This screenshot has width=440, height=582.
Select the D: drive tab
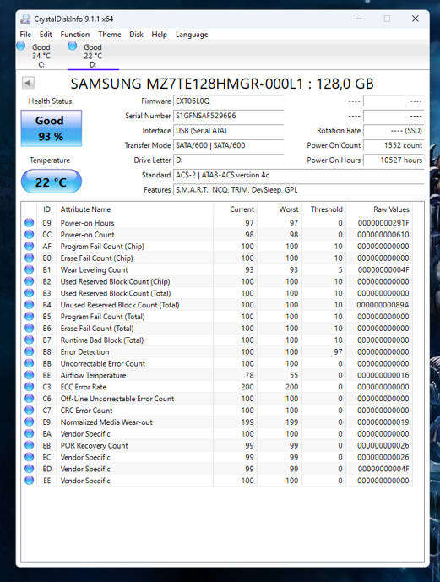tap(93, 56)
